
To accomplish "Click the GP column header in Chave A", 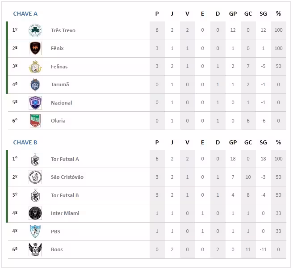I will coord(233,14).
